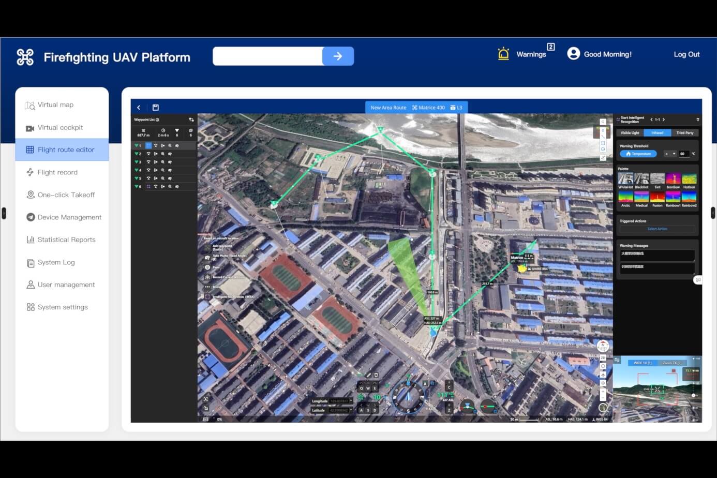Switch camera to WIDE 1X view

pyautogui.click(x=643, y=363)
